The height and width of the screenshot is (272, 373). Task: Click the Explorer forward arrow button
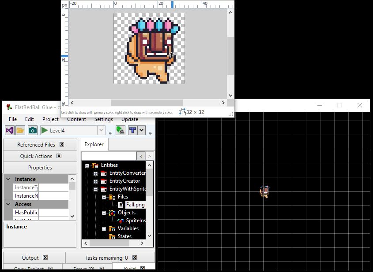(x=150, y=156)
